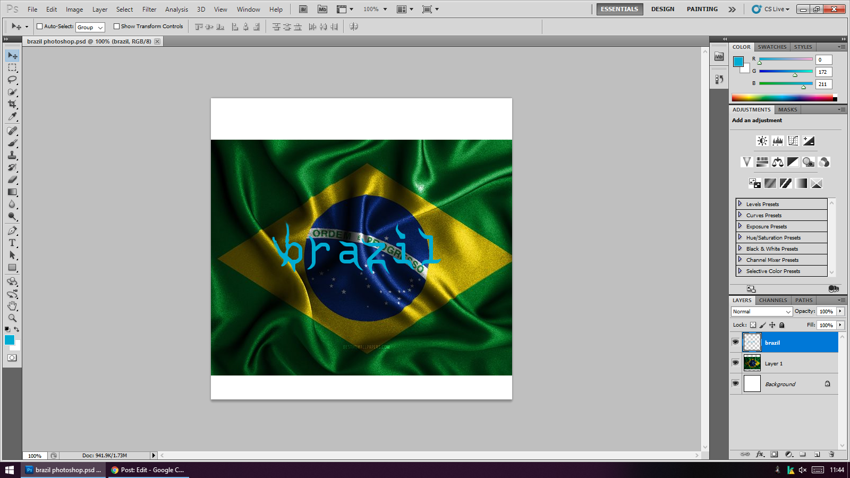Image resolution: width=850 pixels, height=478 pixels.
Task: Select the Pen tool
Action: point(12,231)
